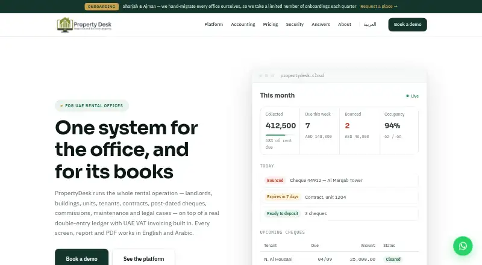Click the Ready to deposit tag

[x=283, y=213]
